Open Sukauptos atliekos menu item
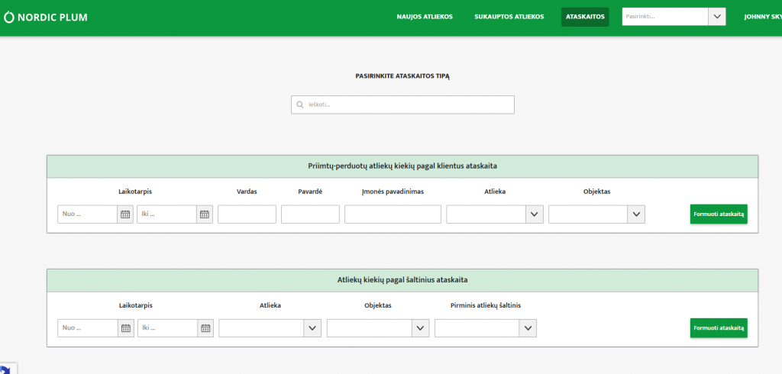 [509, 17]
